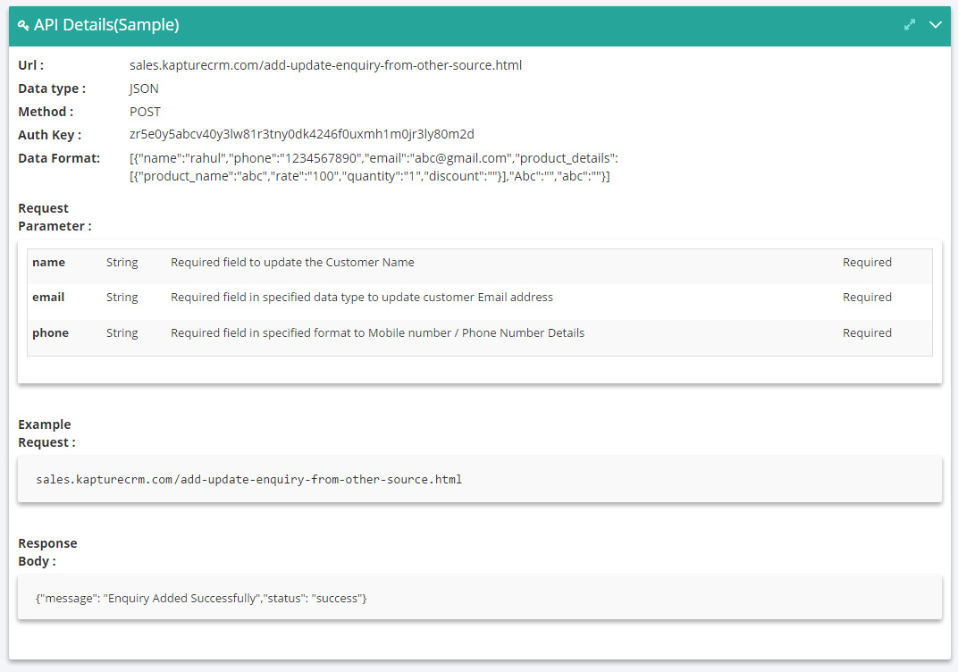Click Required in the name row
This screenshot has width=958, height=672.
point(867,262)
